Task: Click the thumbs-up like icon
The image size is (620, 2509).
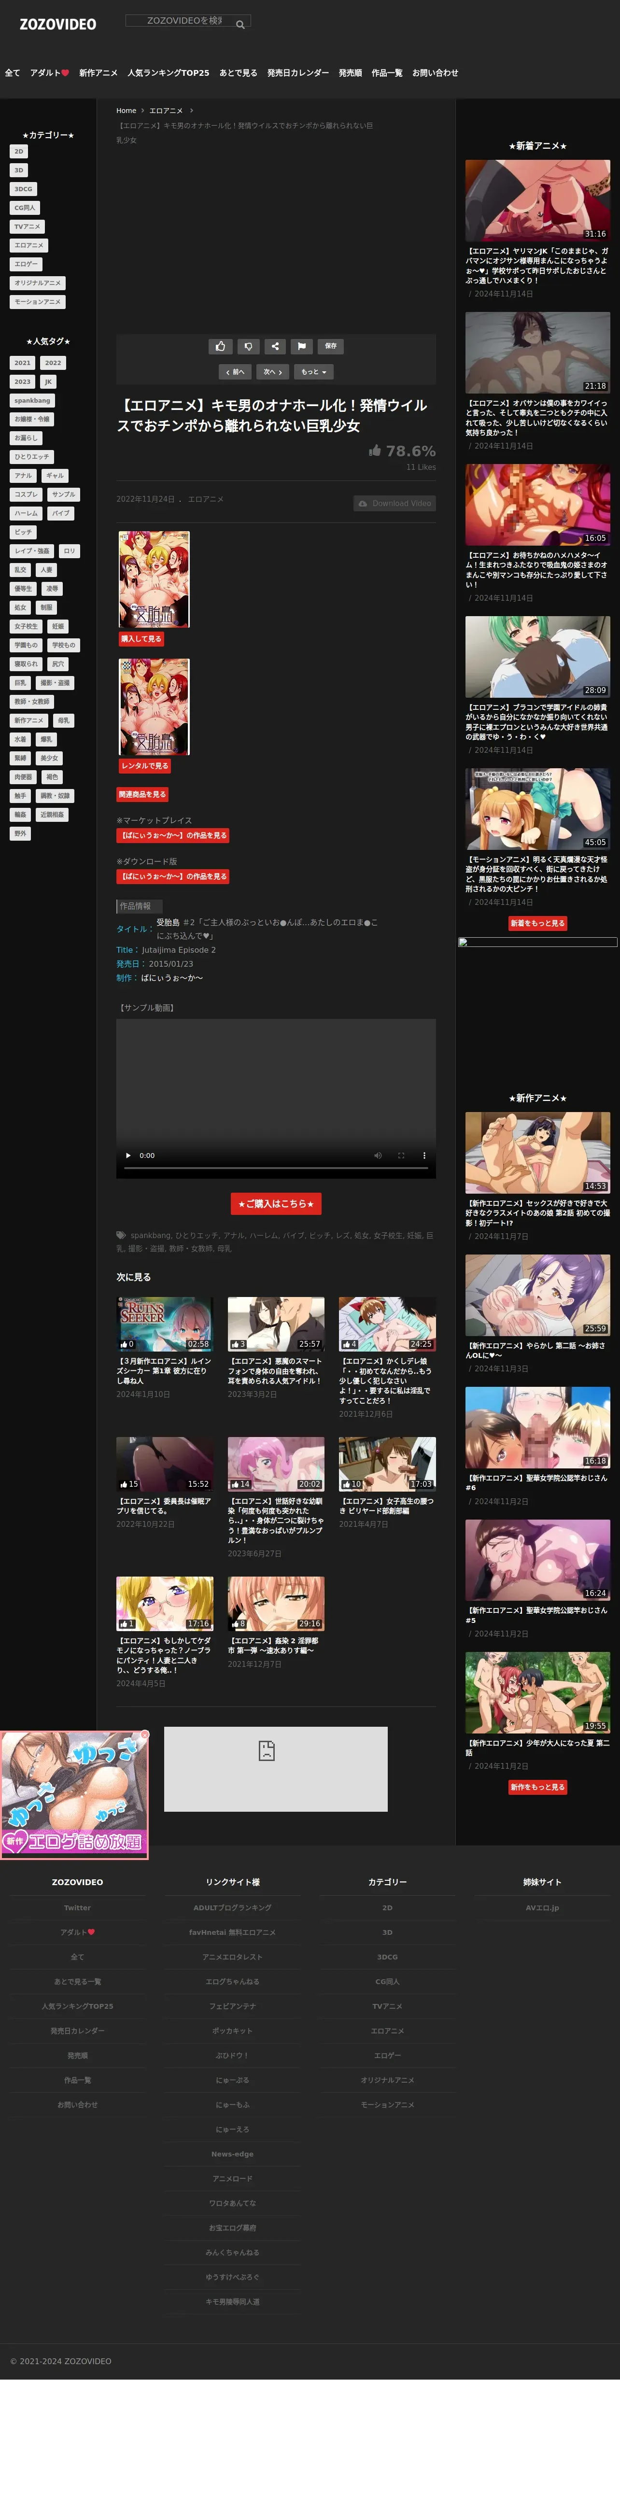Action: click(x=220, y=346)
